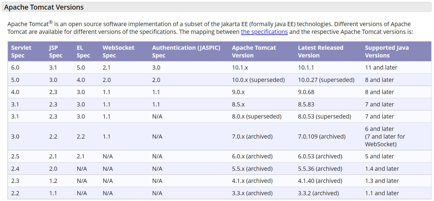Viewport: 434px width, 201px height.
Task: Click the 'Servlet Spec' column header
Action: click(x=21, y=51)
